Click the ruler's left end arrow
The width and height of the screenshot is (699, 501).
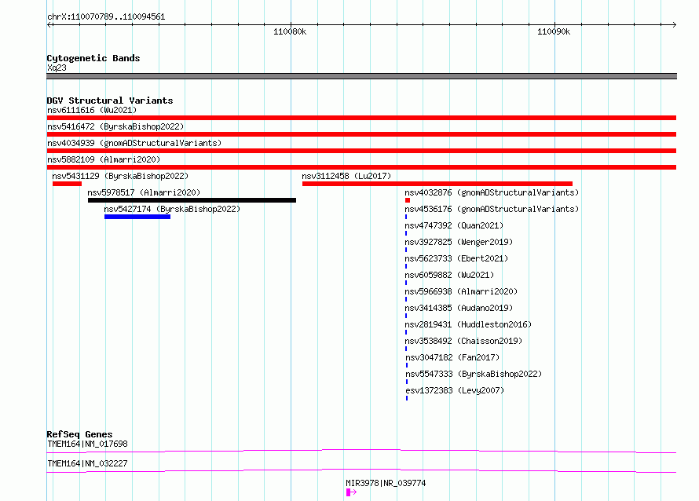[49, 24]
